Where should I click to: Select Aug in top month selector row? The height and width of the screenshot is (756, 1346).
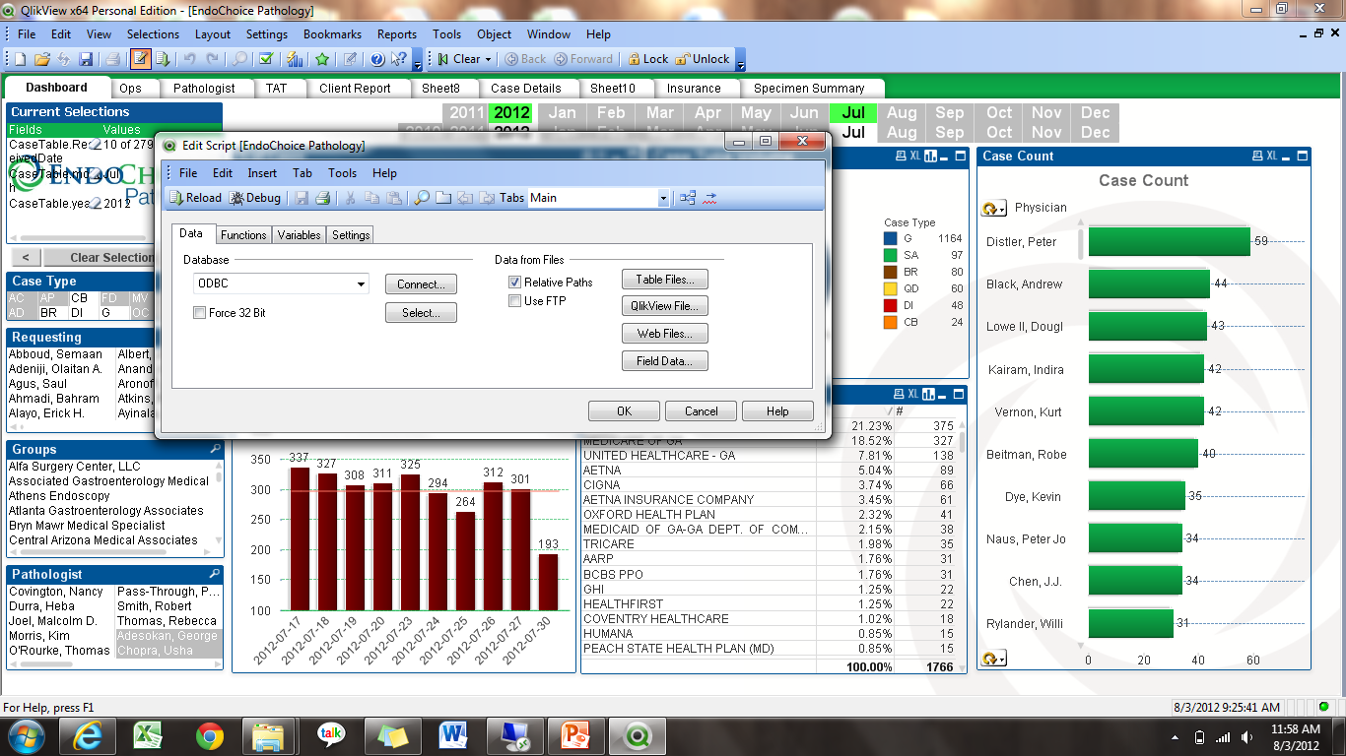(x=902, y=113)
